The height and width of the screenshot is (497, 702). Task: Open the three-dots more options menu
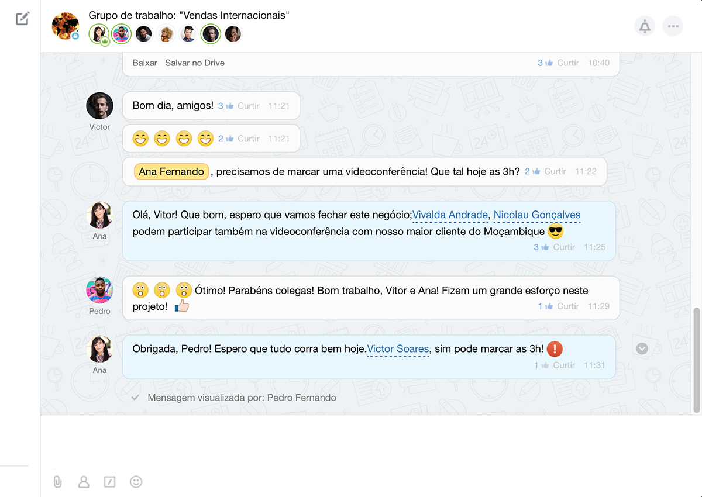673,26
